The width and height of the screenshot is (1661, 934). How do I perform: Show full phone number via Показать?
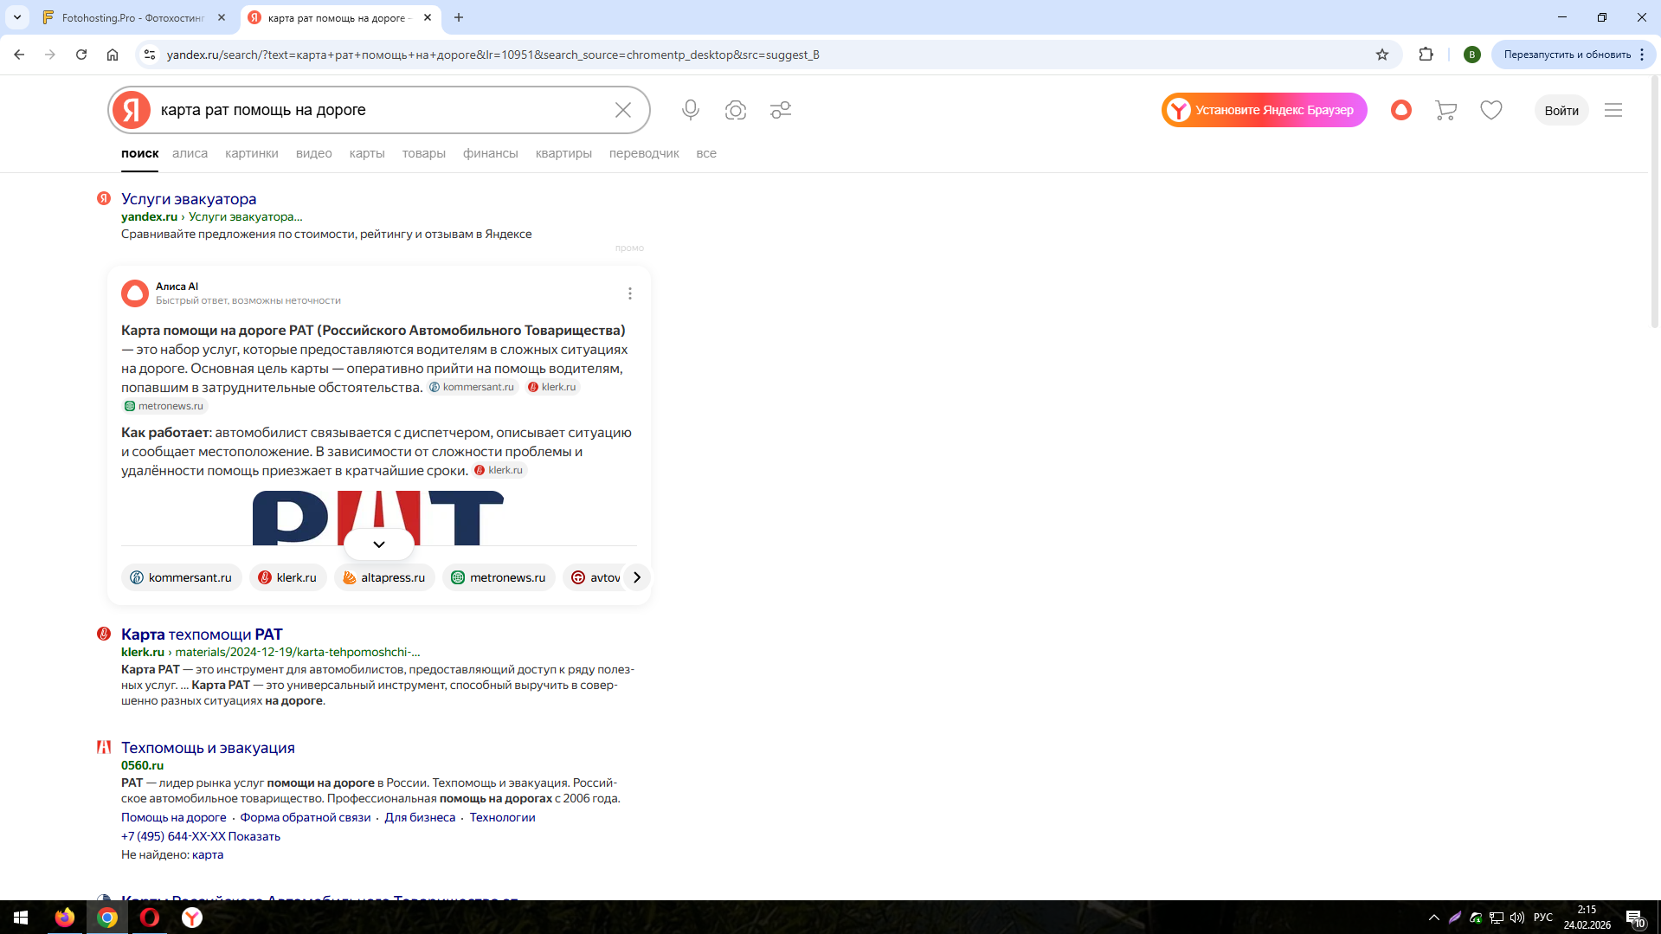coord(254,836)
